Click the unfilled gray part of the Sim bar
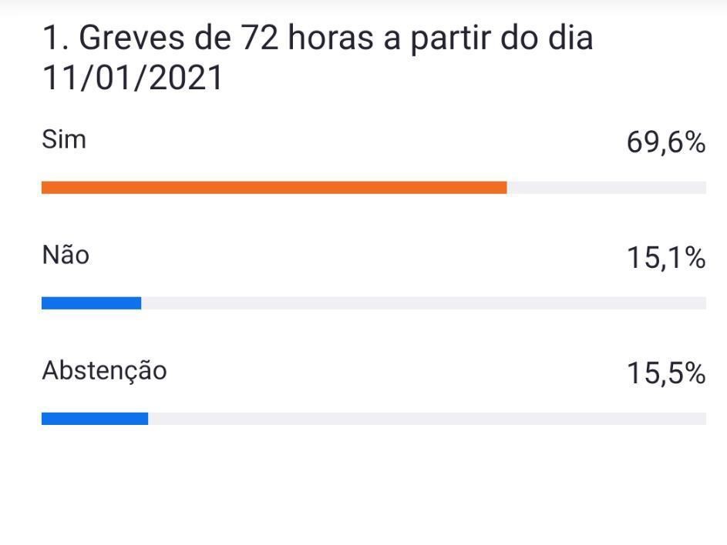This screenshot has height=545, width=727. pos(606,187)
